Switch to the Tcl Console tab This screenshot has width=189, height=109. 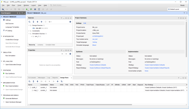(x=32, y=78)
